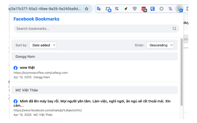
Task: Click the popup vertical scrollbar thumb
Action: [182, 72]
